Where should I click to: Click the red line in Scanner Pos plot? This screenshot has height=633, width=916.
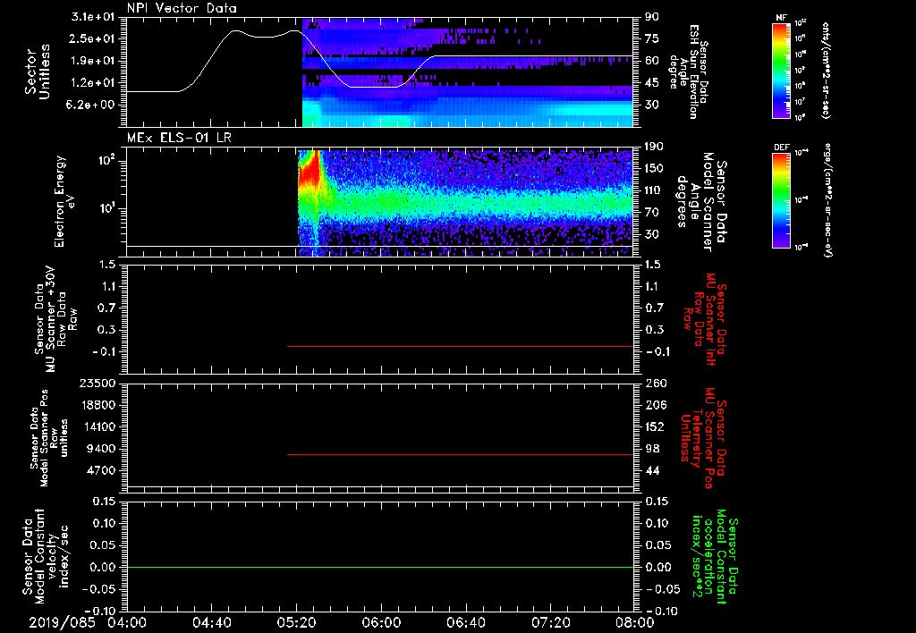(460, 454)
